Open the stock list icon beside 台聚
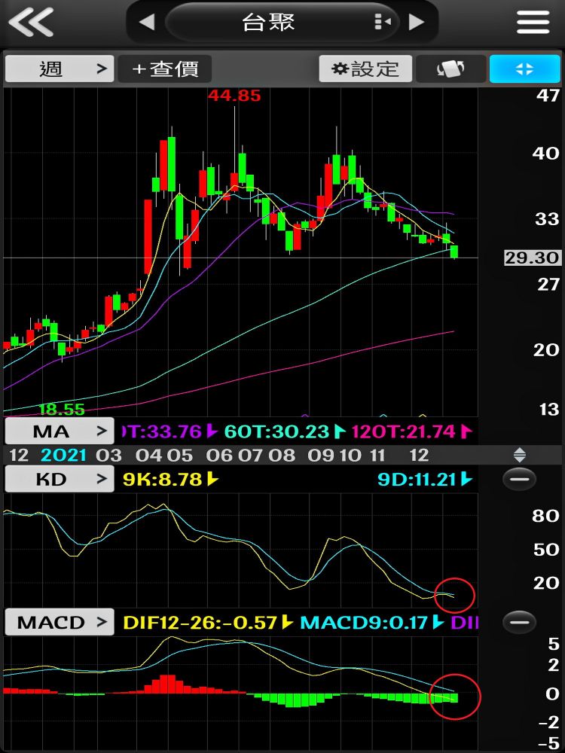Image resolution: width=565 pixels, height=753 pixels. tap(383, 23)
